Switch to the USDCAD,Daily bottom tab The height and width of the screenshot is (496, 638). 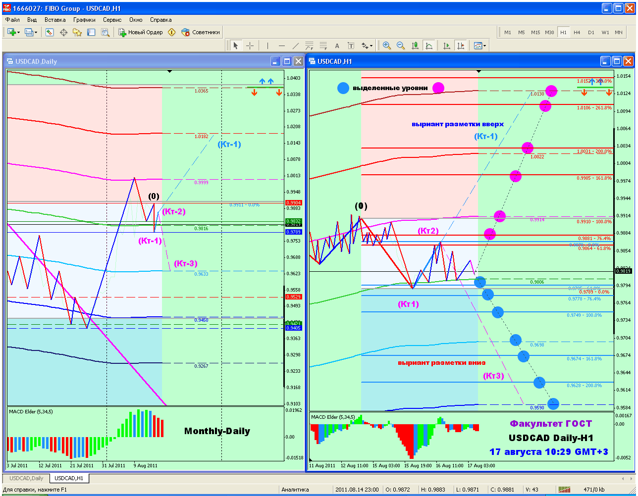coord(26,478)
